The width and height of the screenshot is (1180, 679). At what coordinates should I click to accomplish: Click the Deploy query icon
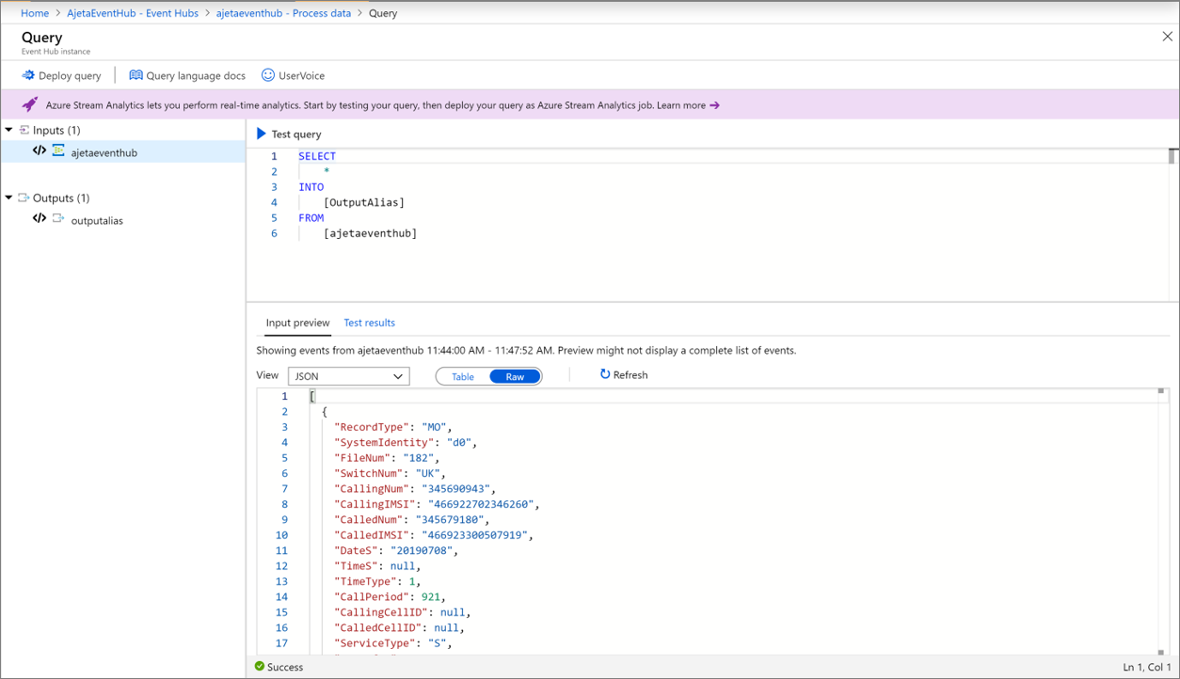point(28,75)
